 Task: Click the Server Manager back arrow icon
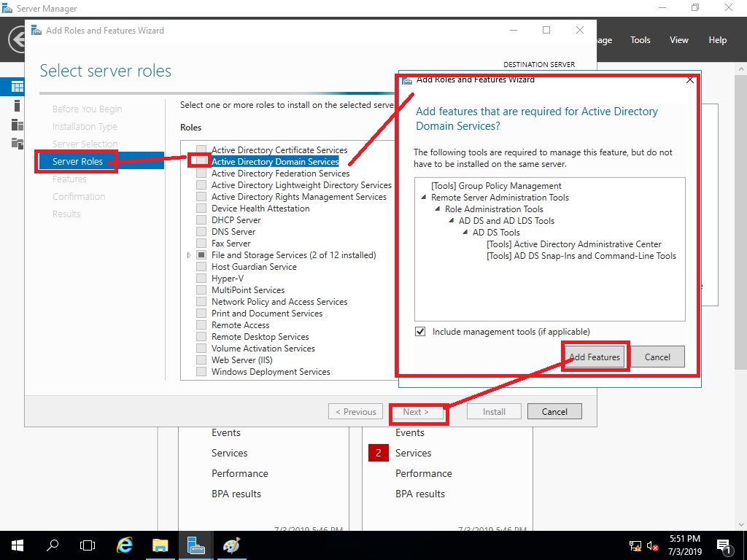click(x=18, y=39)
